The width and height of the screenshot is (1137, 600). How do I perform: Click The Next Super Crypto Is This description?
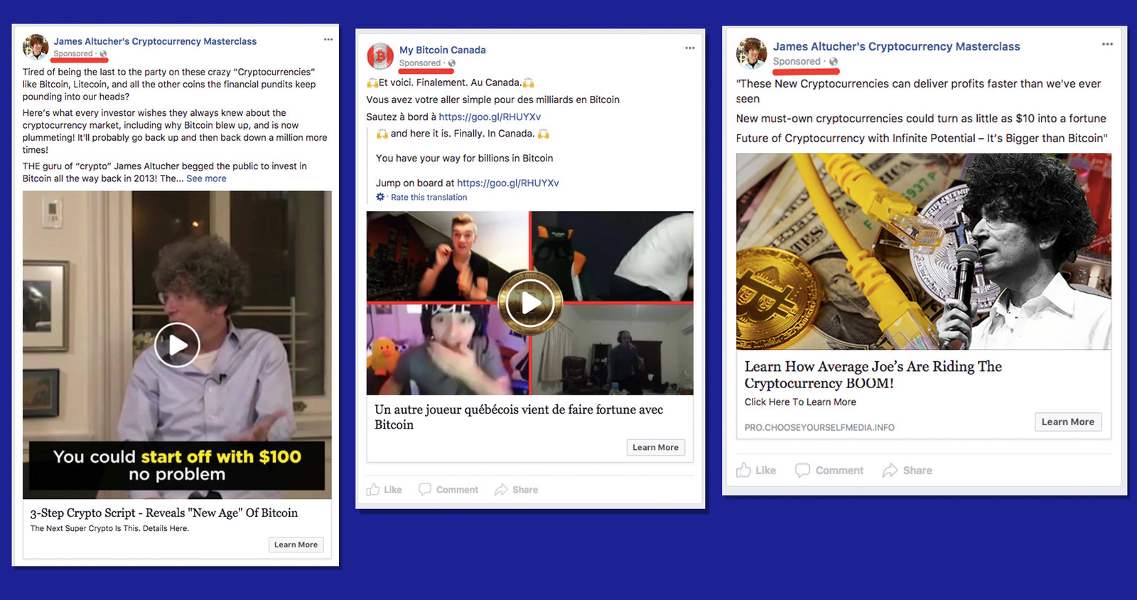point(109,528)
